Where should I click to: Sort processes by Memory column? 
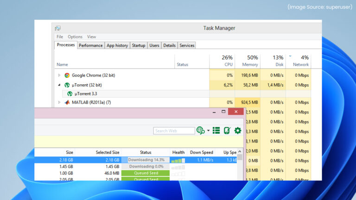point(248,61)
